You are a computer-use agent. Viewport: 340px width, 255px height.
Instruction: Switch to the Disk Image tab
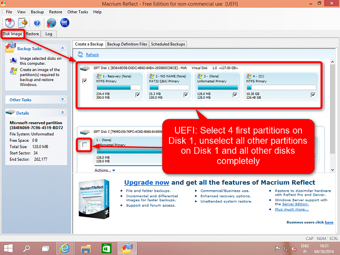pyautogui.click(x=12, y=34)
